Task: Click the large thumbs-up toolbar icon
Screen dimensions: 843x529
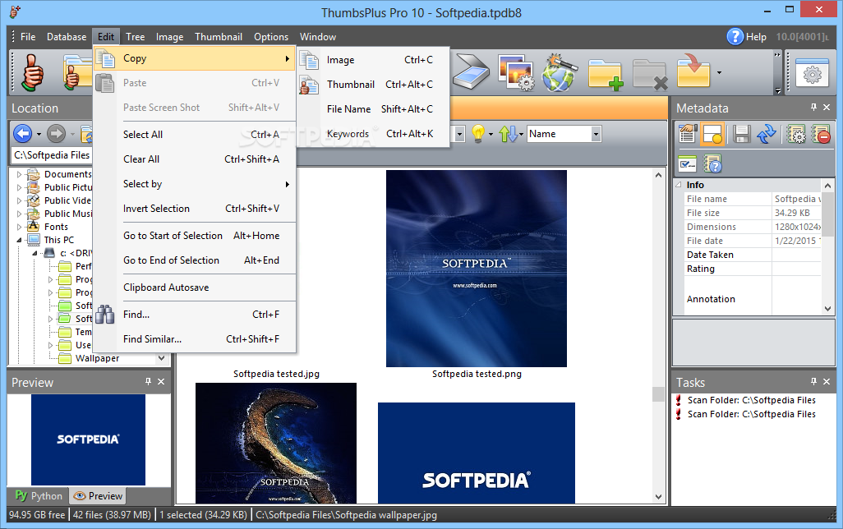Action: [x=32, y=72]
